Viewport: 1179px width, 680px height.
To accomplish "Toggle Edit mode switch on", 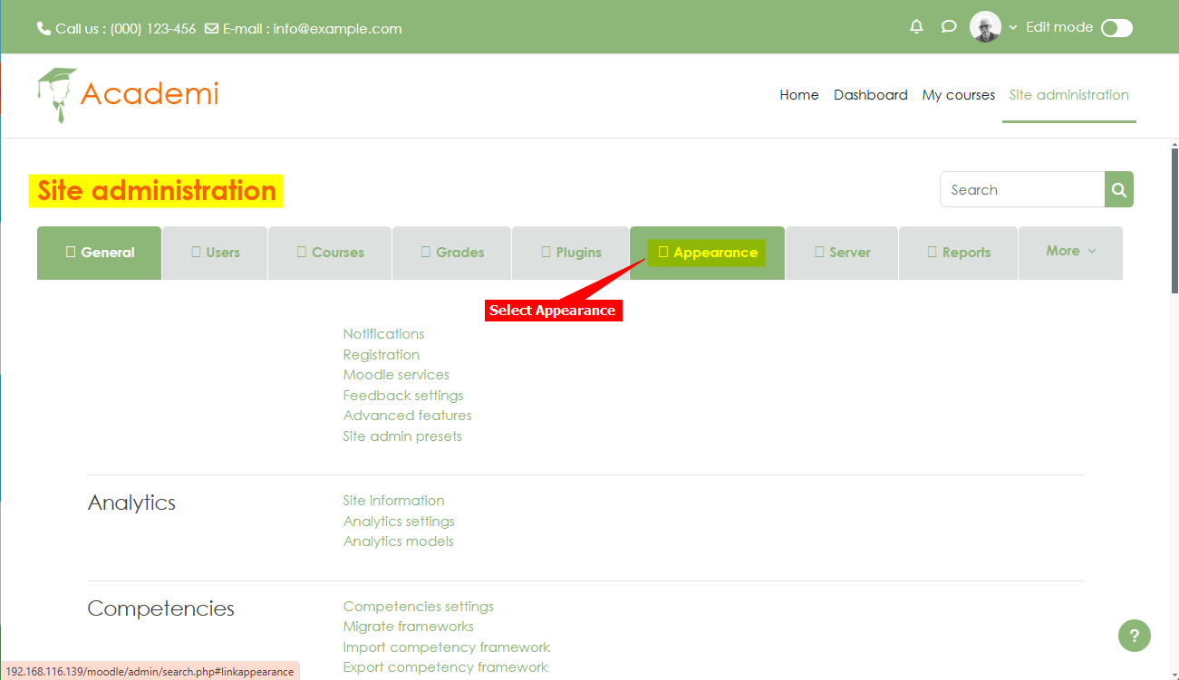I will click(1116, 28).
